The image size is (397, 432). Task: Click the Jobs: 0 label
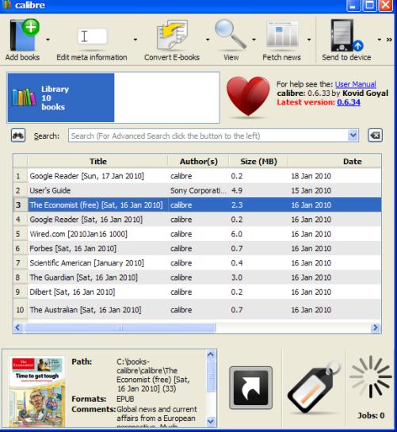pyautogui.click(x=371, y=415)
